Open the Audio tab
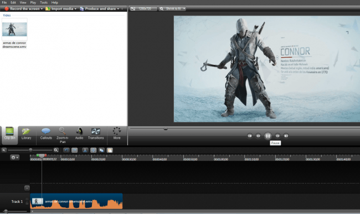The image size is (360, 214). [x=79, y=134]
